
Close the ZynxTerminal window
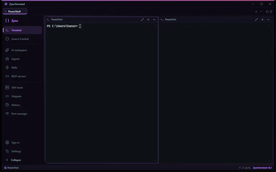(270, 4)
